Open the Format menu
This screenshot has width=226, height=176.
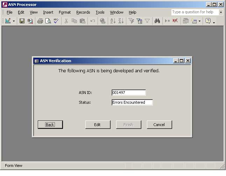click(x=65, y=12)
